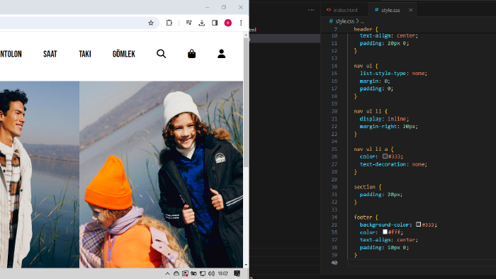Click the search magnifier icon on the webpage
This screenshot has width=496, height=279.
(161, 54)
